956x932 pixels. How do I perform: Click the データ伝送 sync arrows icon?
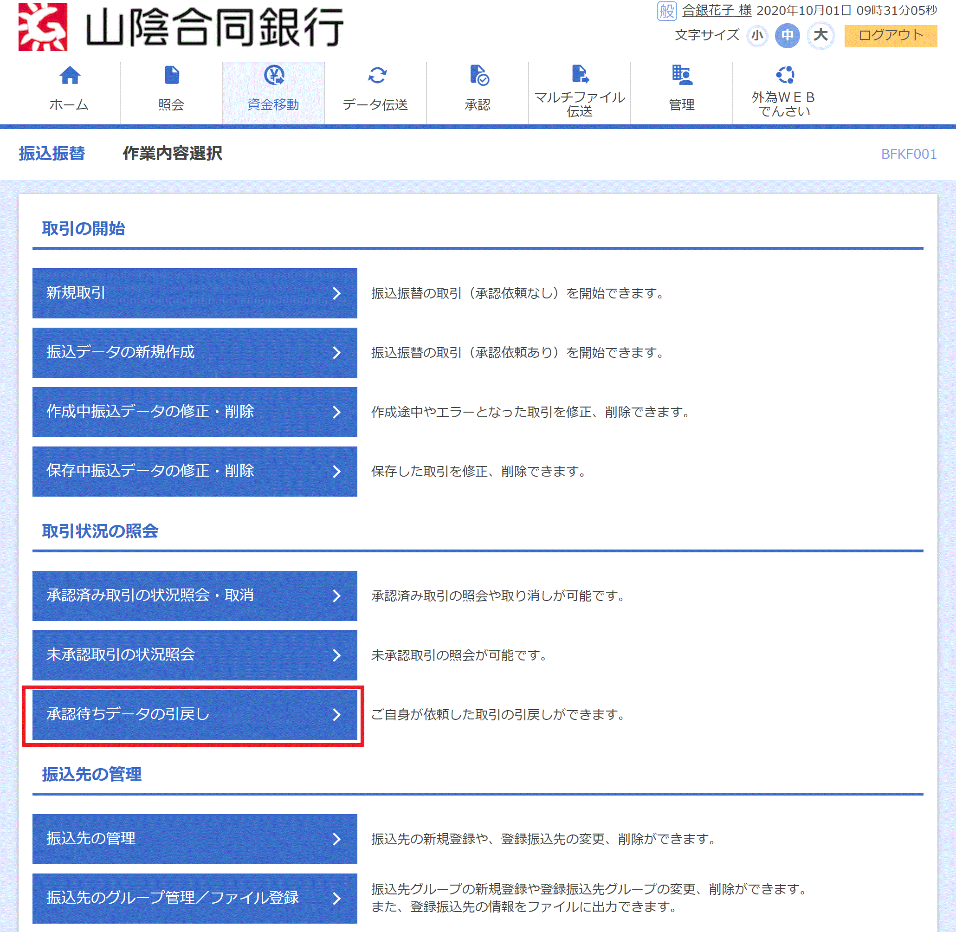point(377,75)
